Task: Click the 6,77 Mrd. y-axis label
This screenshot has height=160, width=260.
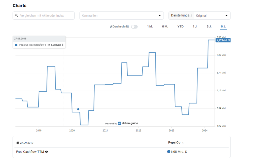Action: (x=221, y=73)
